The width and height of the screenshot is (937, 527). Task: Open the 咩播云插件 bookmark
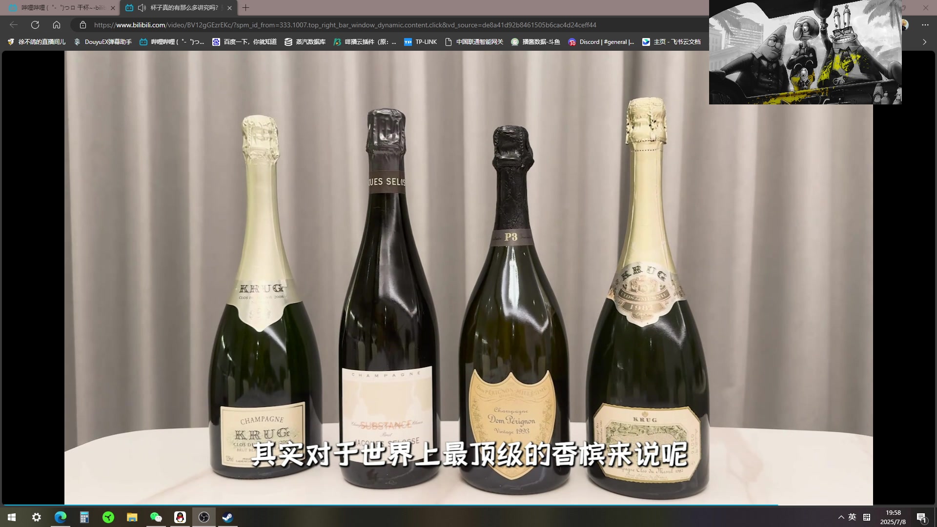[365, 42]
